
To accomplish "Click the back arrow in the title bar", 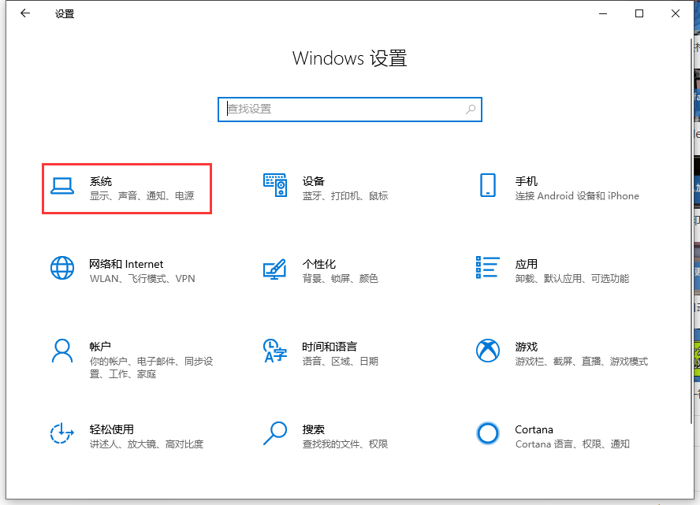I will click(24, 13).
